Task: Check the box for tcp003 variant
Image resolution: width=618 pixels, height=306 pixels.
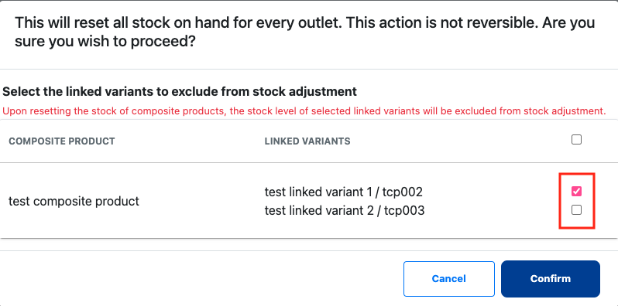Action: point(576,210)
